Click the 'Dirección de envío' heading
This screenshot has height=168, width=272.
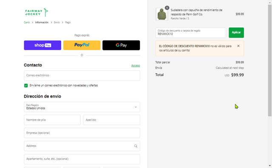click(x=42, y=96)
